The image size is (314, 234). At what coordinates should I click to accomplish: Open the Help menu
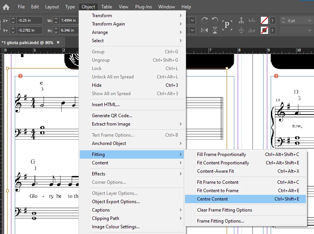186,7
